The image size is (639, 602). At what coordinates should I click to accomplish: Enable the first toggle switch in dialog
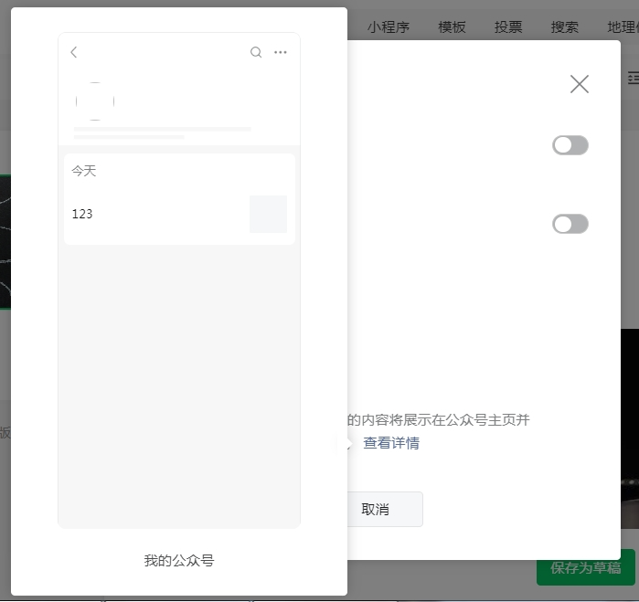pos(570,145)
